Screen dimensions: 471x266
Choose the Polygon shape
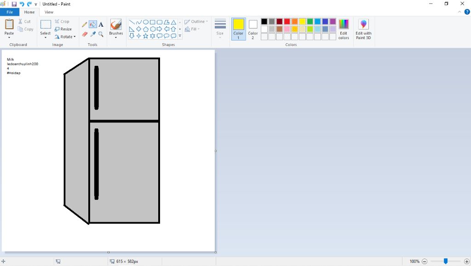(167, 22)
